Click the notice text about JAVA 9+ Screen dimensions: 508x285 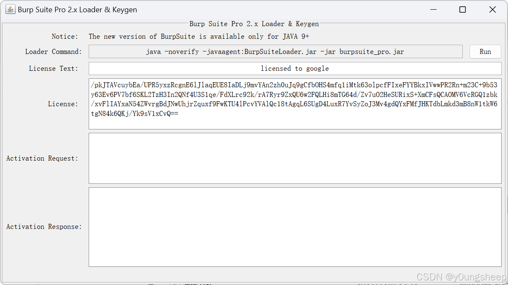click(x=199, y=36)
